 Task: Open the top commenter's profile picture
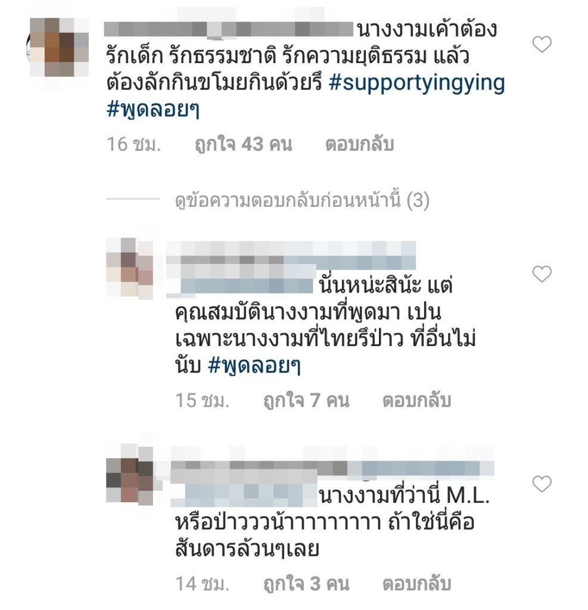[x=59, y=48]
